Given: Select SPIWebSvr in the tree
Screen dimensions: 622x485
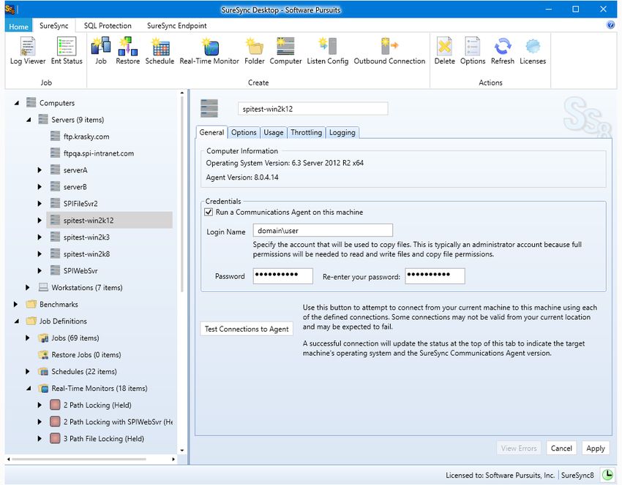Looking at the screenshot, I should pyautogui.click(x=80, y=271).
